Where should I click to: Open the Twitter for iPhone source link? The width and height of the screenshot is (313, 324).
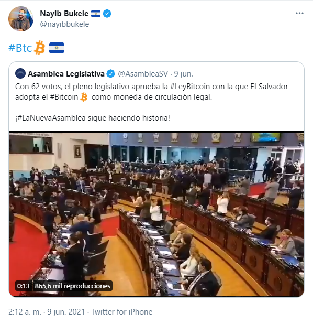click(122, 312)
